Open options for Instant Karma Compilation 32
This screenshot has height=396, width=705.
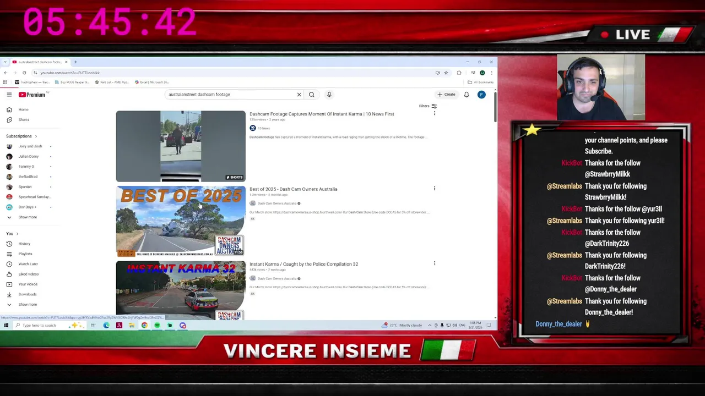(x=435, y=263)
